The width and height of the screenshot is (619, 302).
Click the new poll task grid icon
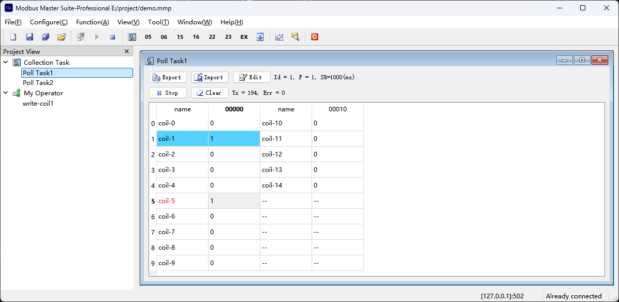click(x=132, y=37)
